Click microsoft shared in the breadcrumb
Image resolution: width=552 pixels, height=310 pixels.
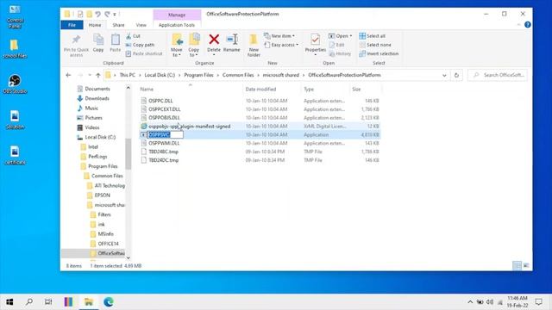coord(280,75)
